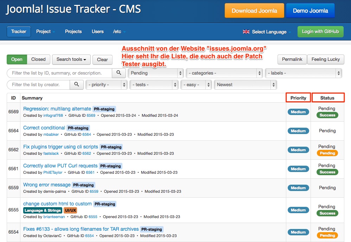Open creator profile fastslack
Image resolution: width=351 pixels, height=242 pixels.
click(x=51, y=154)
